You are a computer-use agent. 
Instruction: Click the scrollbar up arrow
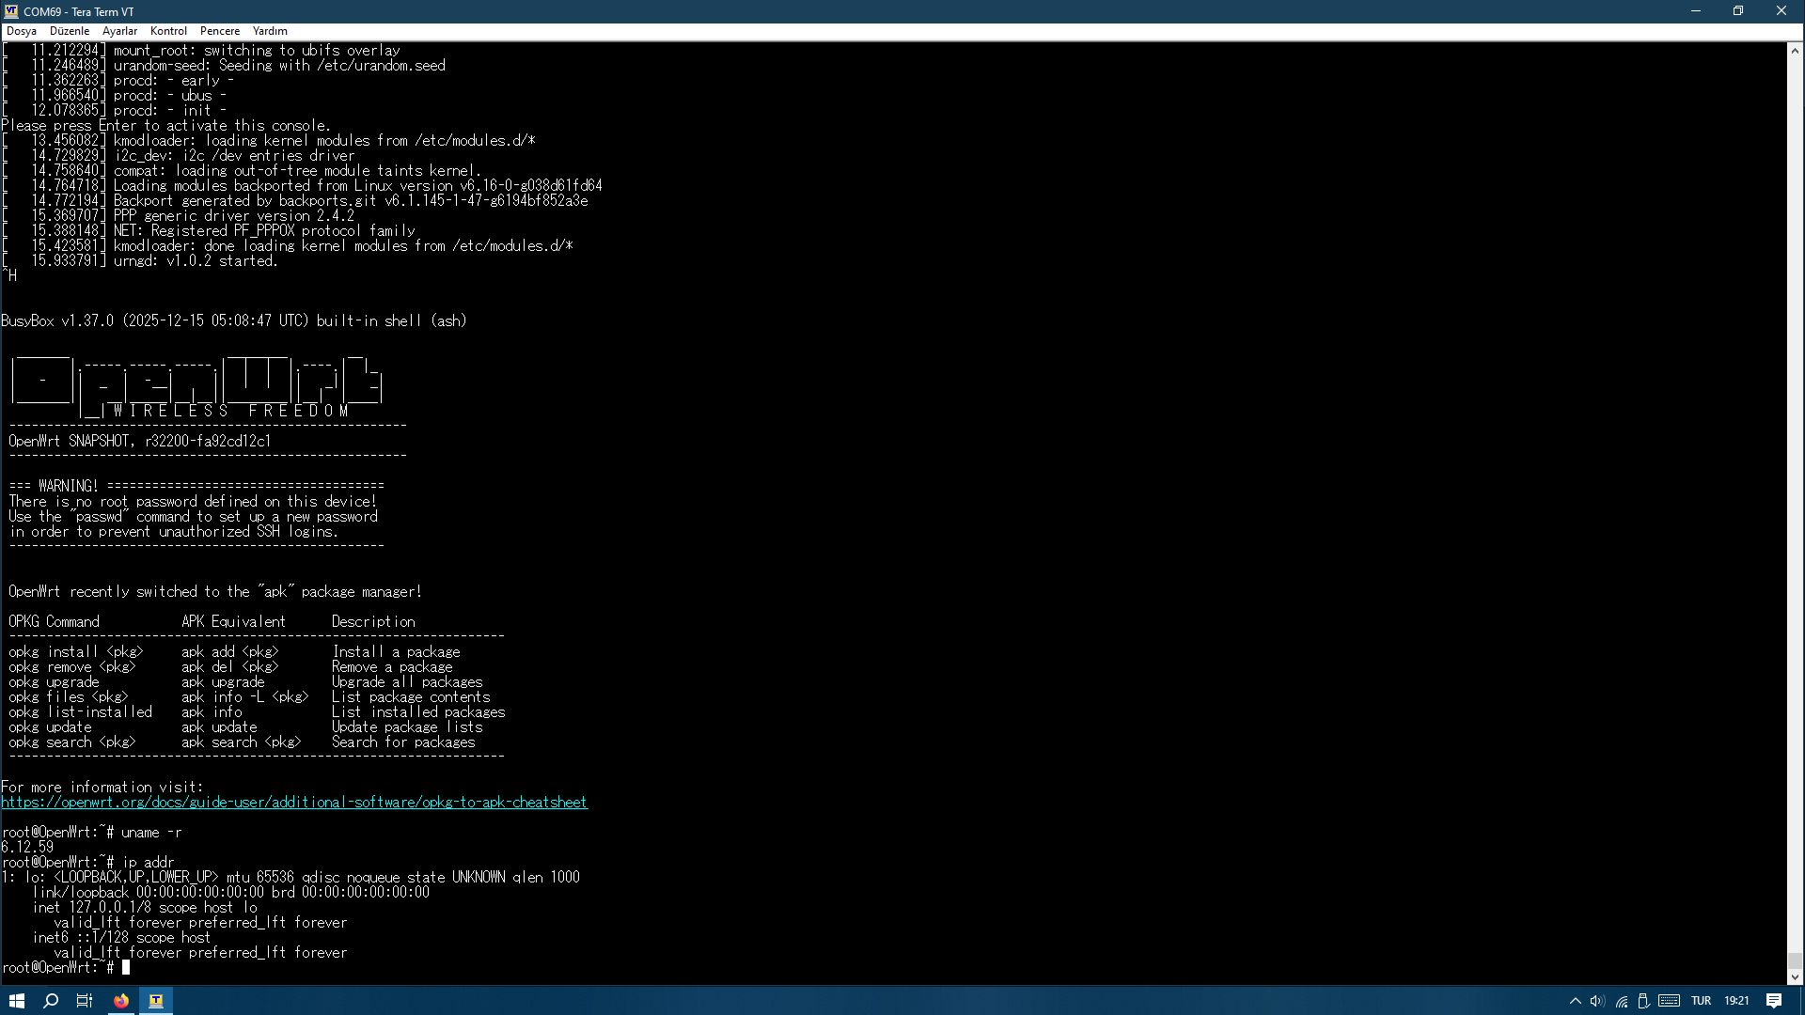click(1795, 51)
